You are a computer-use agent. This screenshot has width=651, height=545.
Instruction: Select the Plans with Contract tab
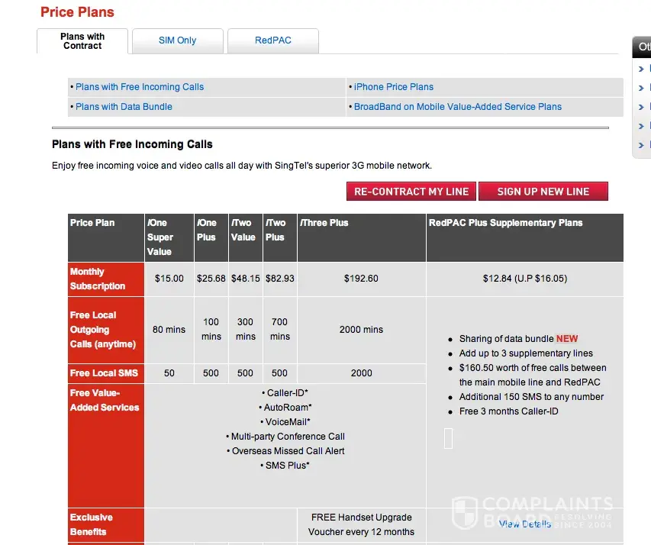(x=82, y=41)
